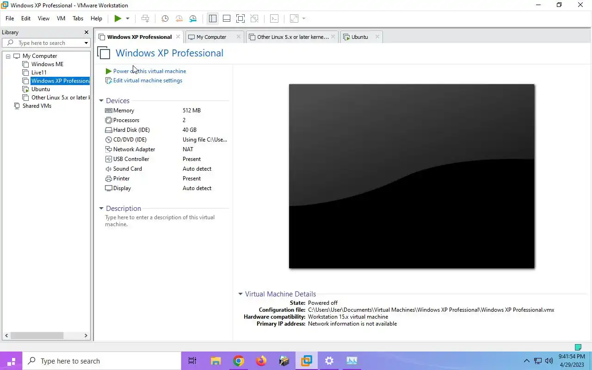Open File Explorer from the taskbar
This screenshot has height=370, width=592.
[x=216, y=361]
